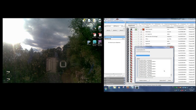The image size is (196, 110).
Task: Switch to the Мой контент tab
Action: 157,24
